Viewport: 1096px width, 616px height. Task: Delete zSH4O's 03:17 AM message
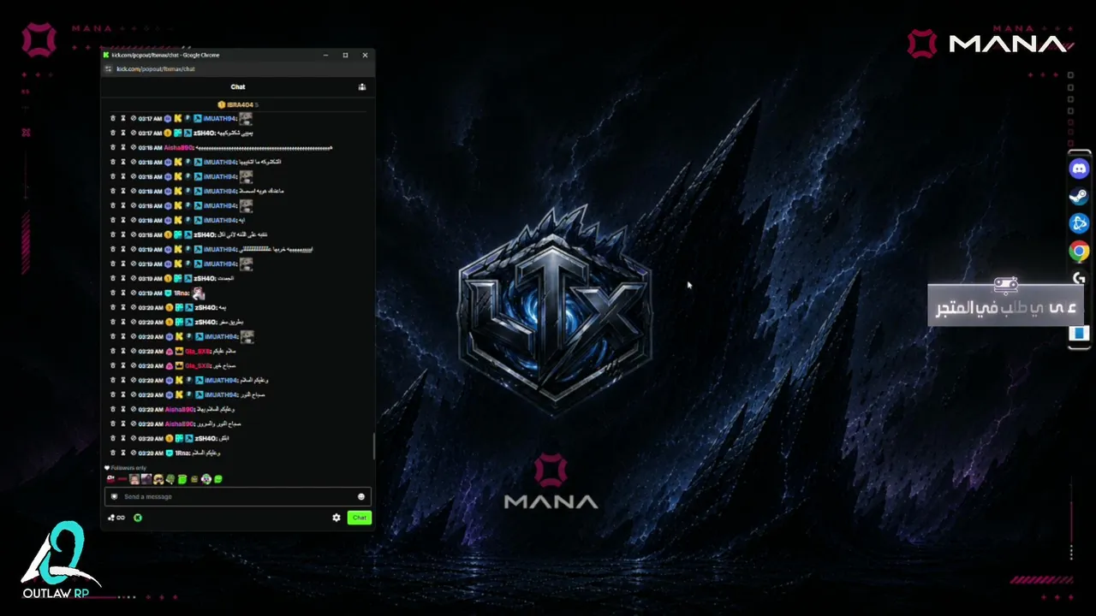[x=112, y=133]
